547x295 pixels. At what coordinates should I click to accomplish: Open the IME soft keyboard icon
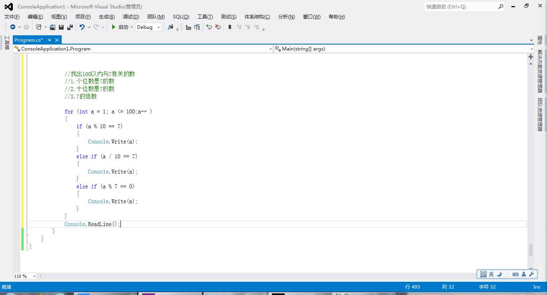[515, 274]
